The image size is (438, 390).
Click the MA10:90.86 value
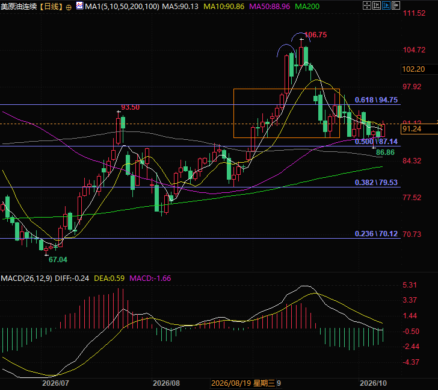[x=224, y=7]
